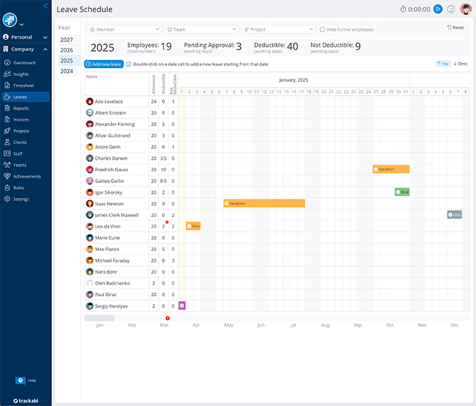Collapse the sidebar with the double chevron
This screenshot has width=476, height=406.
click(46, 5)
